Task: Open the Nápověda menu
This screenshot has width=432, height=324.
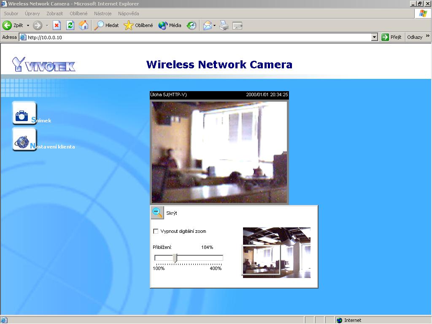Action: pyautogui.click(x=128, y=13)
